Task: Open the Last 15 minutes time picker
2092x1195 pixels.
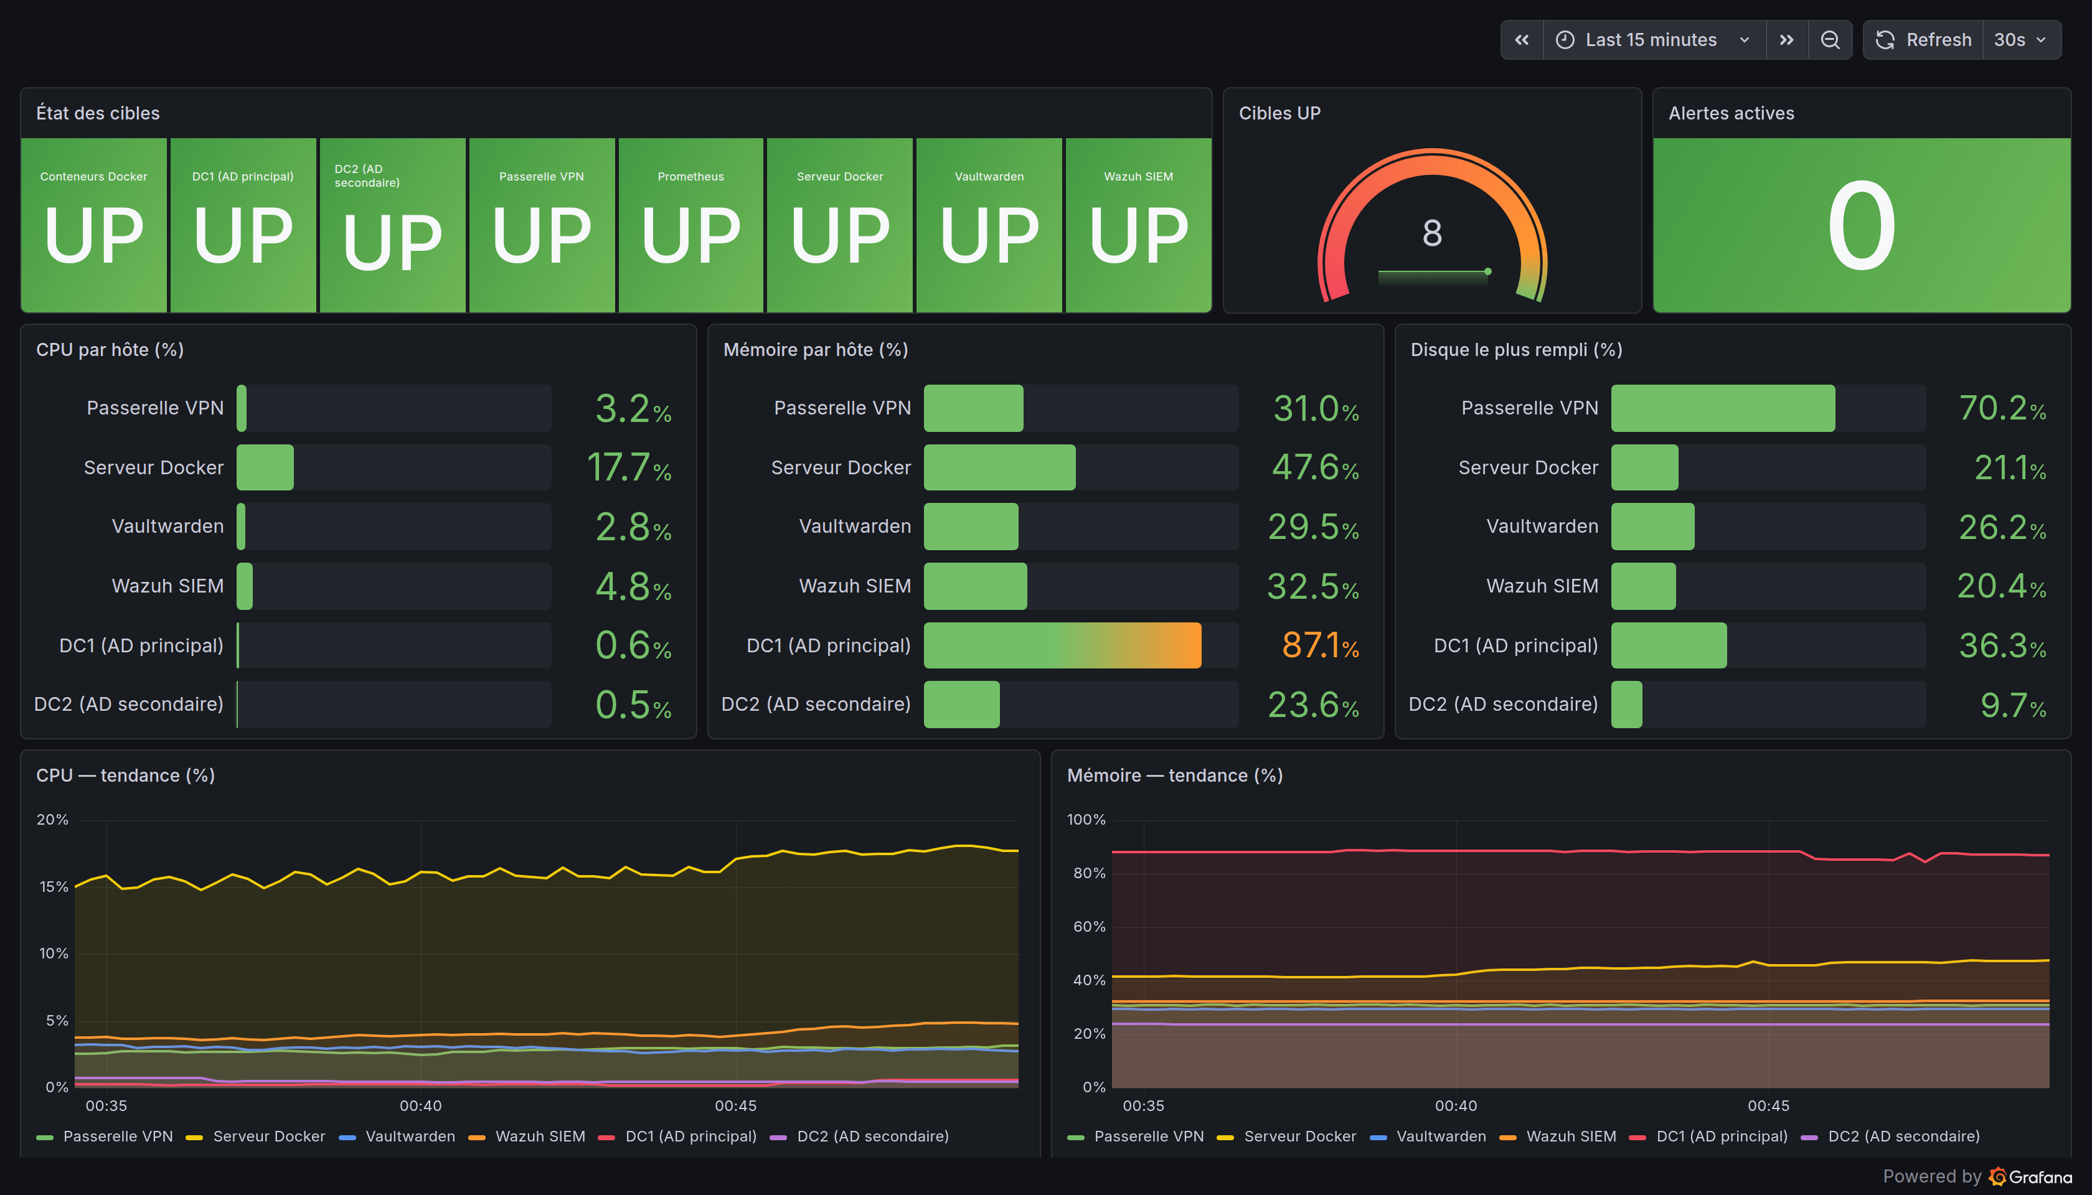Action: tap(1654, 39)
